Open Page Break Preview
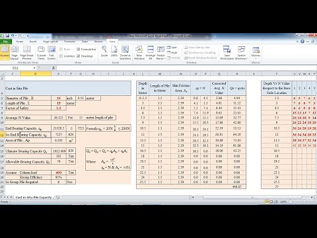 (26, 52)
